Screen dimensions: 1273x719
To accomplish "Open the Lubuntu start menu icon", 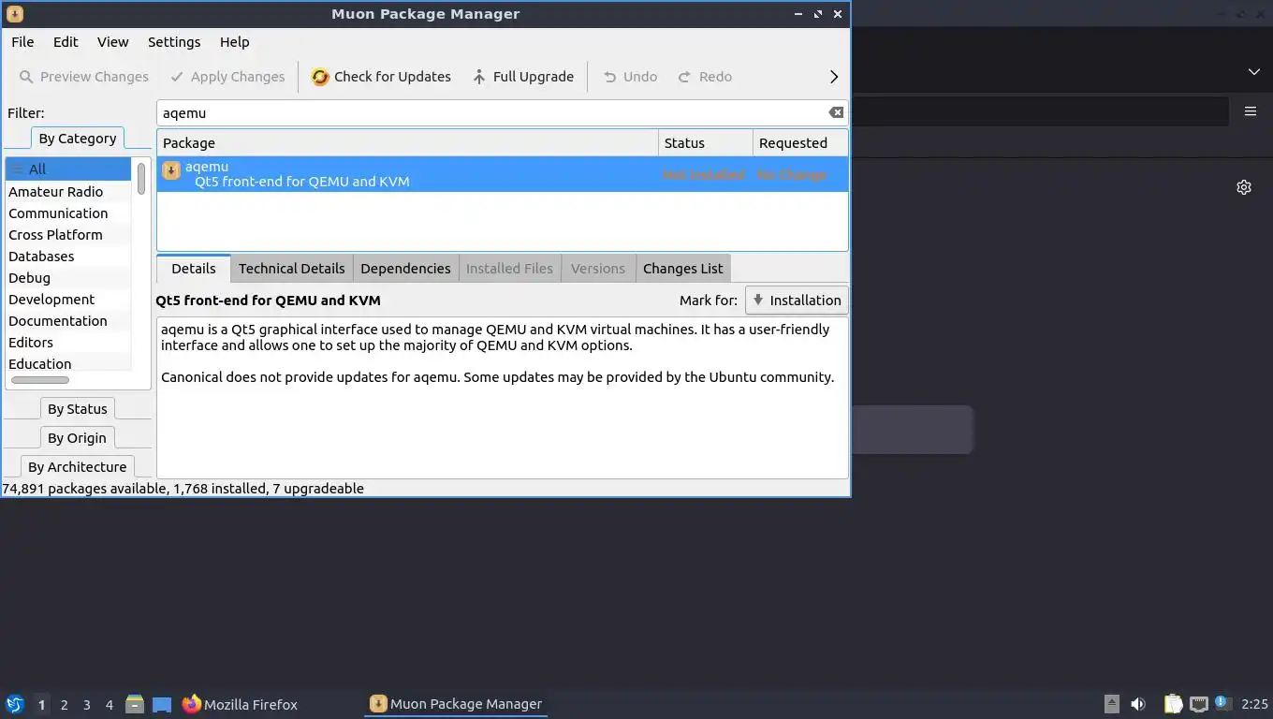I will 15,704.
